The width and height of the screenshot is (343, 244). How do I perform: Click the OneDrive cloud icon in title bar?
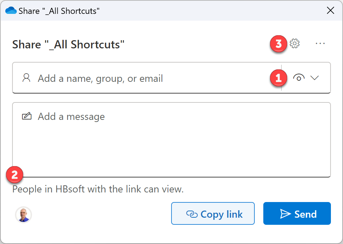coord(11,11)
